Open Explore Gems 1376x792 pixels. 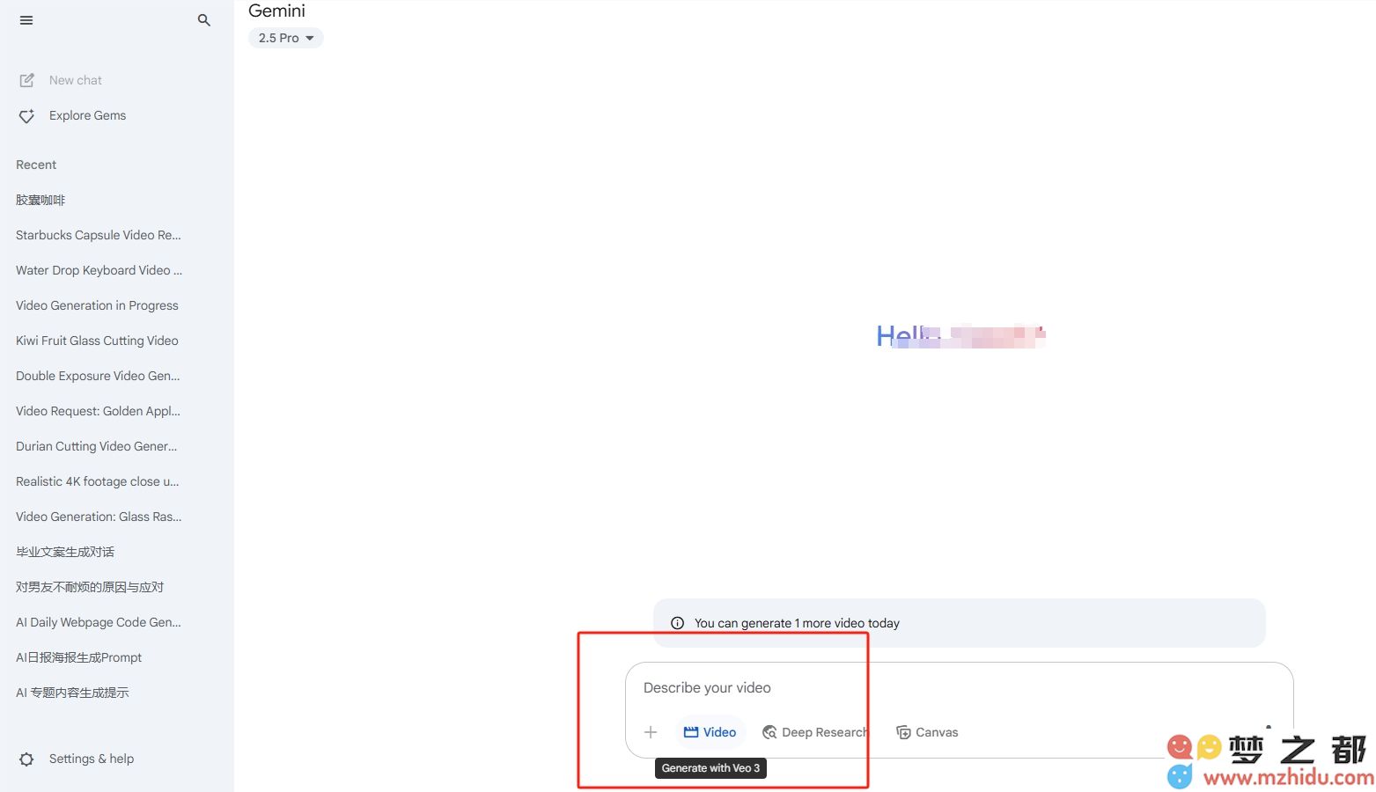87,115
